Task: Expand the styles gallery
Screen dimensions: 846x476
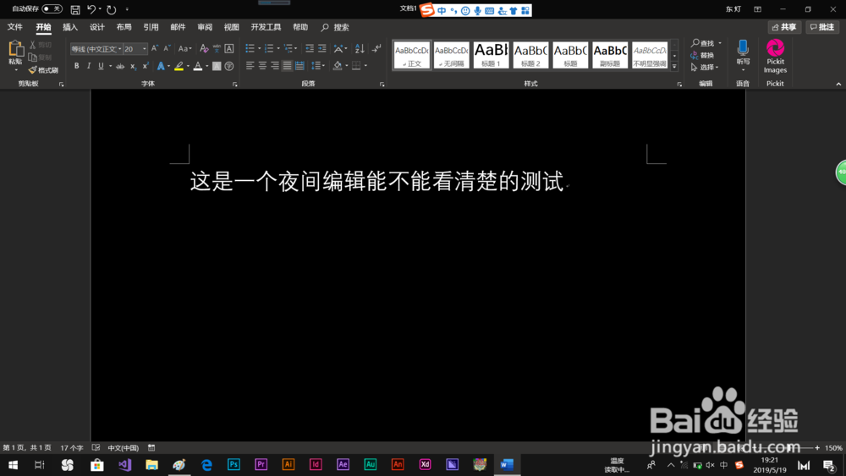Action: click(x=674, y=66)
